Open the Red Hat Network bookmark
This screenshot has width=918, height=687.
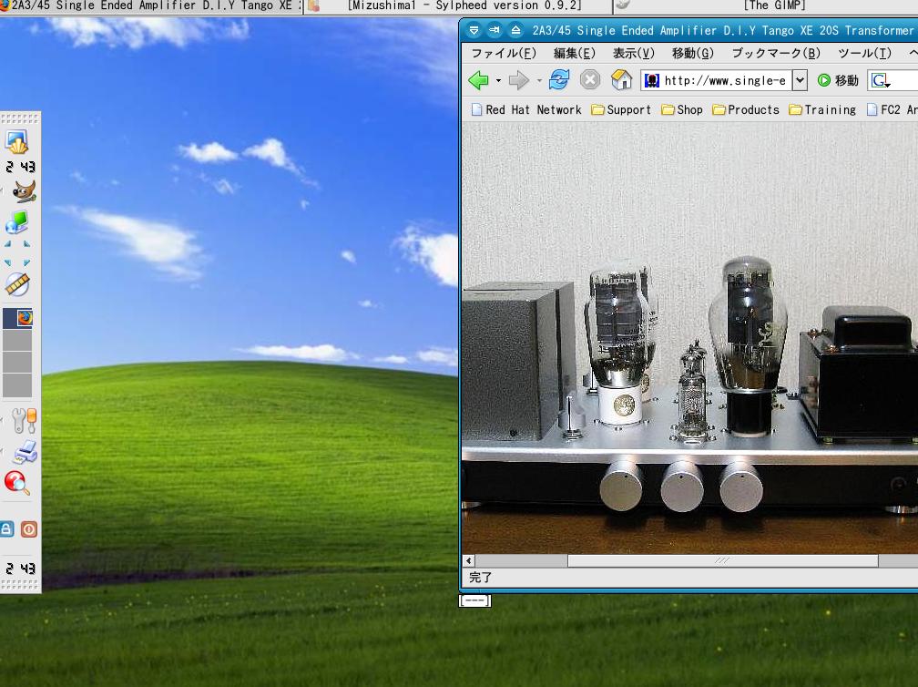(533, 109)
